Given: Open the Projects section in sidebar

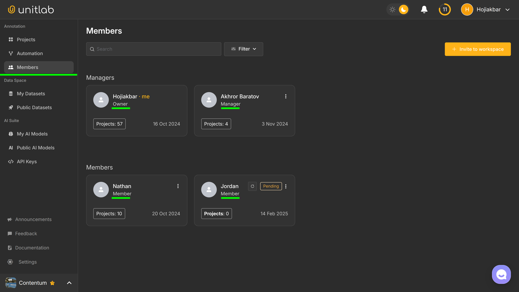Looking at the screenshot, I should (x=26, y=39).
